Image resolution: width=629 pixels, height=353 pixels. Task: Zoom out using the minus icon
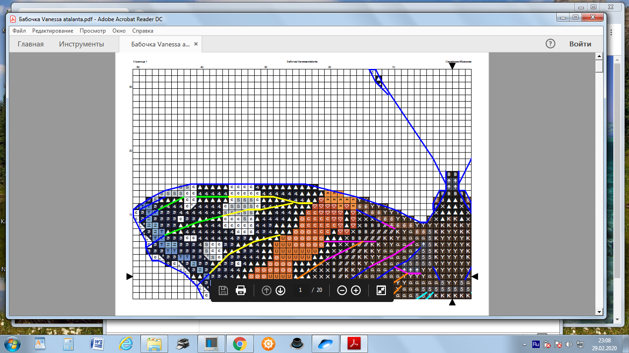pyautogui.click(x=342, y=290)
